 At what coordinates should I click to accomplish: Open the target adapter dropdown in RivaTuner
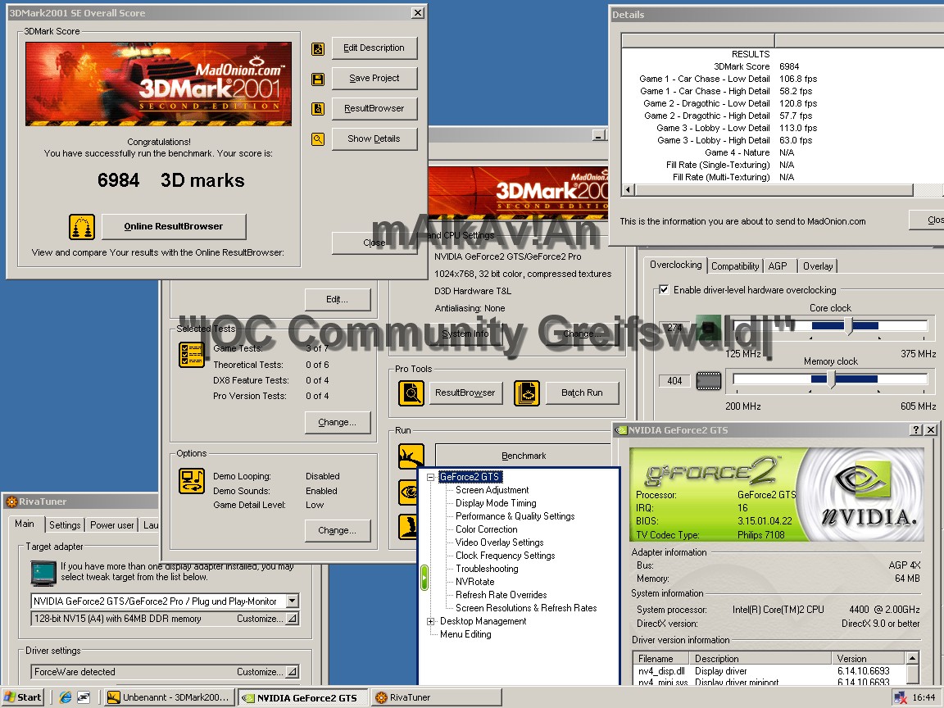coord(293,601)
